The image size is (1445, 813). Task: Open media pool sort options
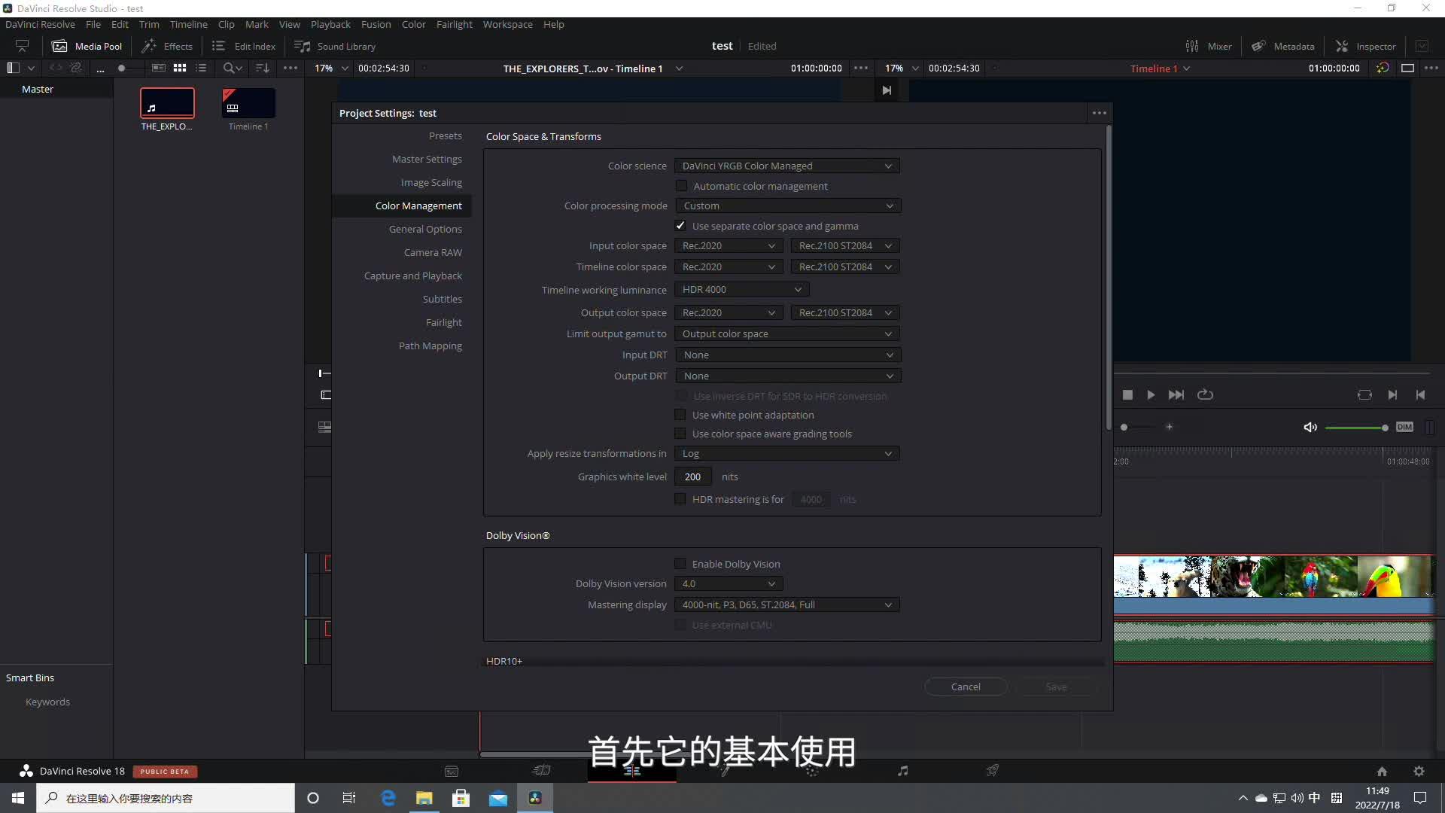pos(262,68)
